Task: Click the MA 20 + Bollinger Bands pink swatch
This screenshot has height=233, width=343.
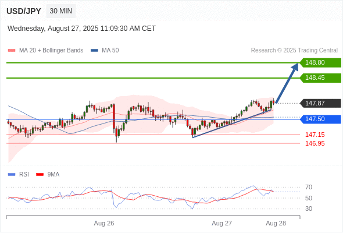Action: (x=12, y=51)
